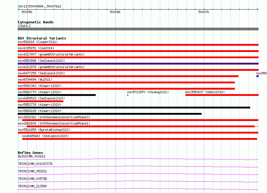Click the chr13:50004894..50007612 coordinate text
Screen dimensions: 267x193
pos(40,6)
